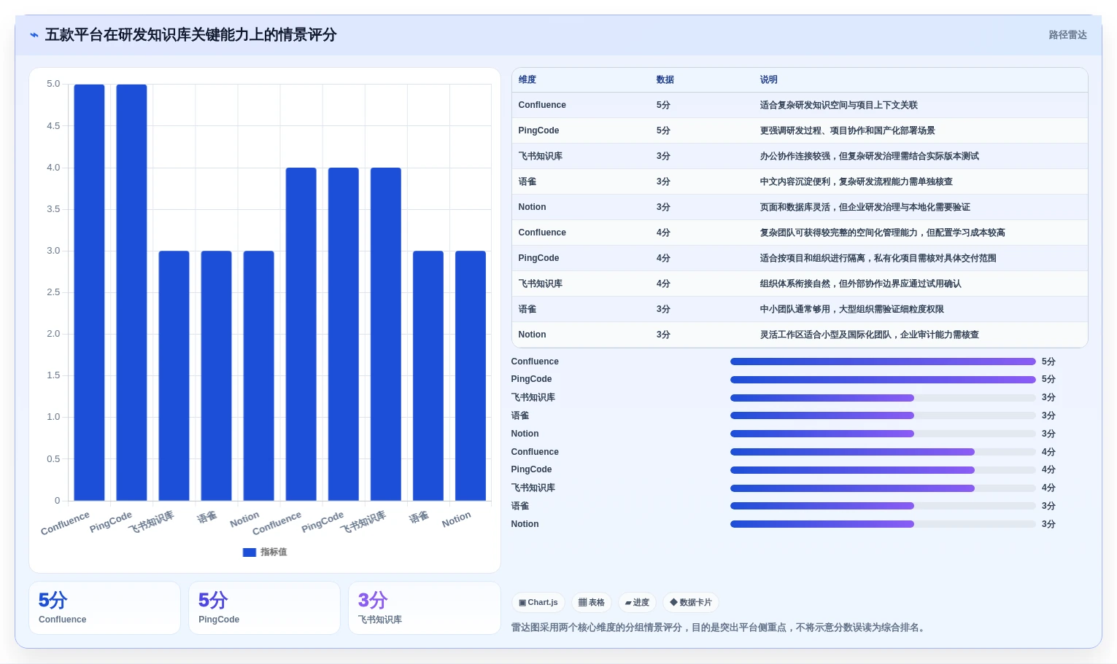Click the footer note beginning 雷达图采用两个核心维度
1117x664 pixels.
tap(719, 628)
